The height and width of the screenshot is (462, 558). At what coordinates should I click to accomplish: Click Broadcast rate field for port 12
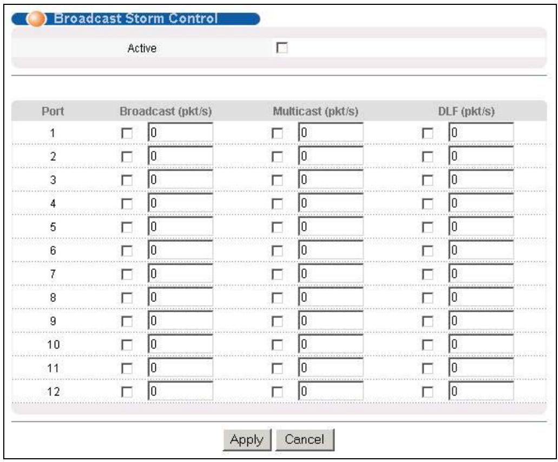pos(180,391)
